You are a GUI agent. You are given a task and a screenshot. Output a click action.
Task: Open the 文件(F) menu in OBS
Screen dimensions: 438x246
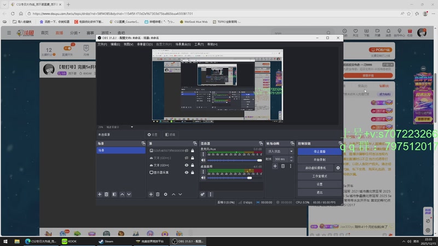coord(102,44)
